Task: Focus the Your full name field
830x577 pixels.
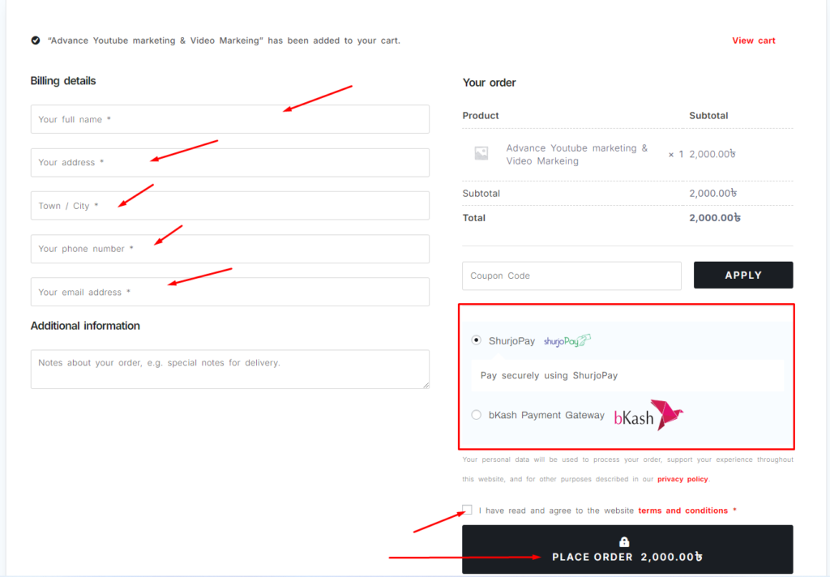Action: [x=229, y=119]
